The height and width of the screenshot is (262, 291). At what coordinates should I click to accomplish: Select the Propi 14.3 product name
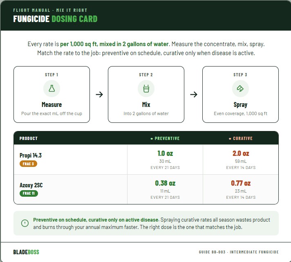31,155
